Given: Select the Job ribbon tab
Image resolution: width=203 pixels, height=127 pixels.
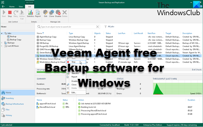Looking at the screenshot, I should click(x=30, y=6).
